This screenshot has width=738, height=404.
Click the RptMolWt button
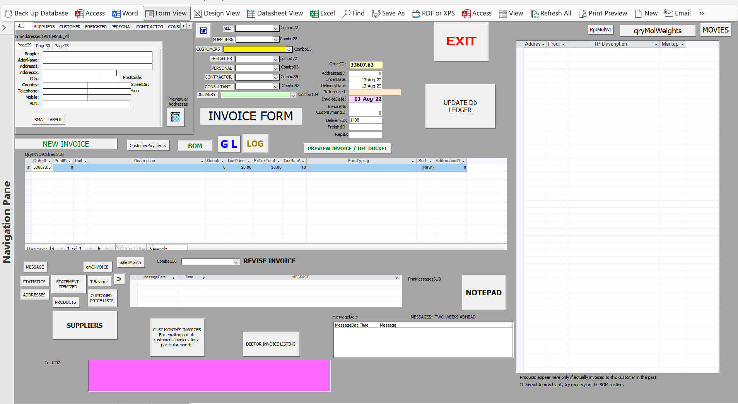tap(601, 29)
